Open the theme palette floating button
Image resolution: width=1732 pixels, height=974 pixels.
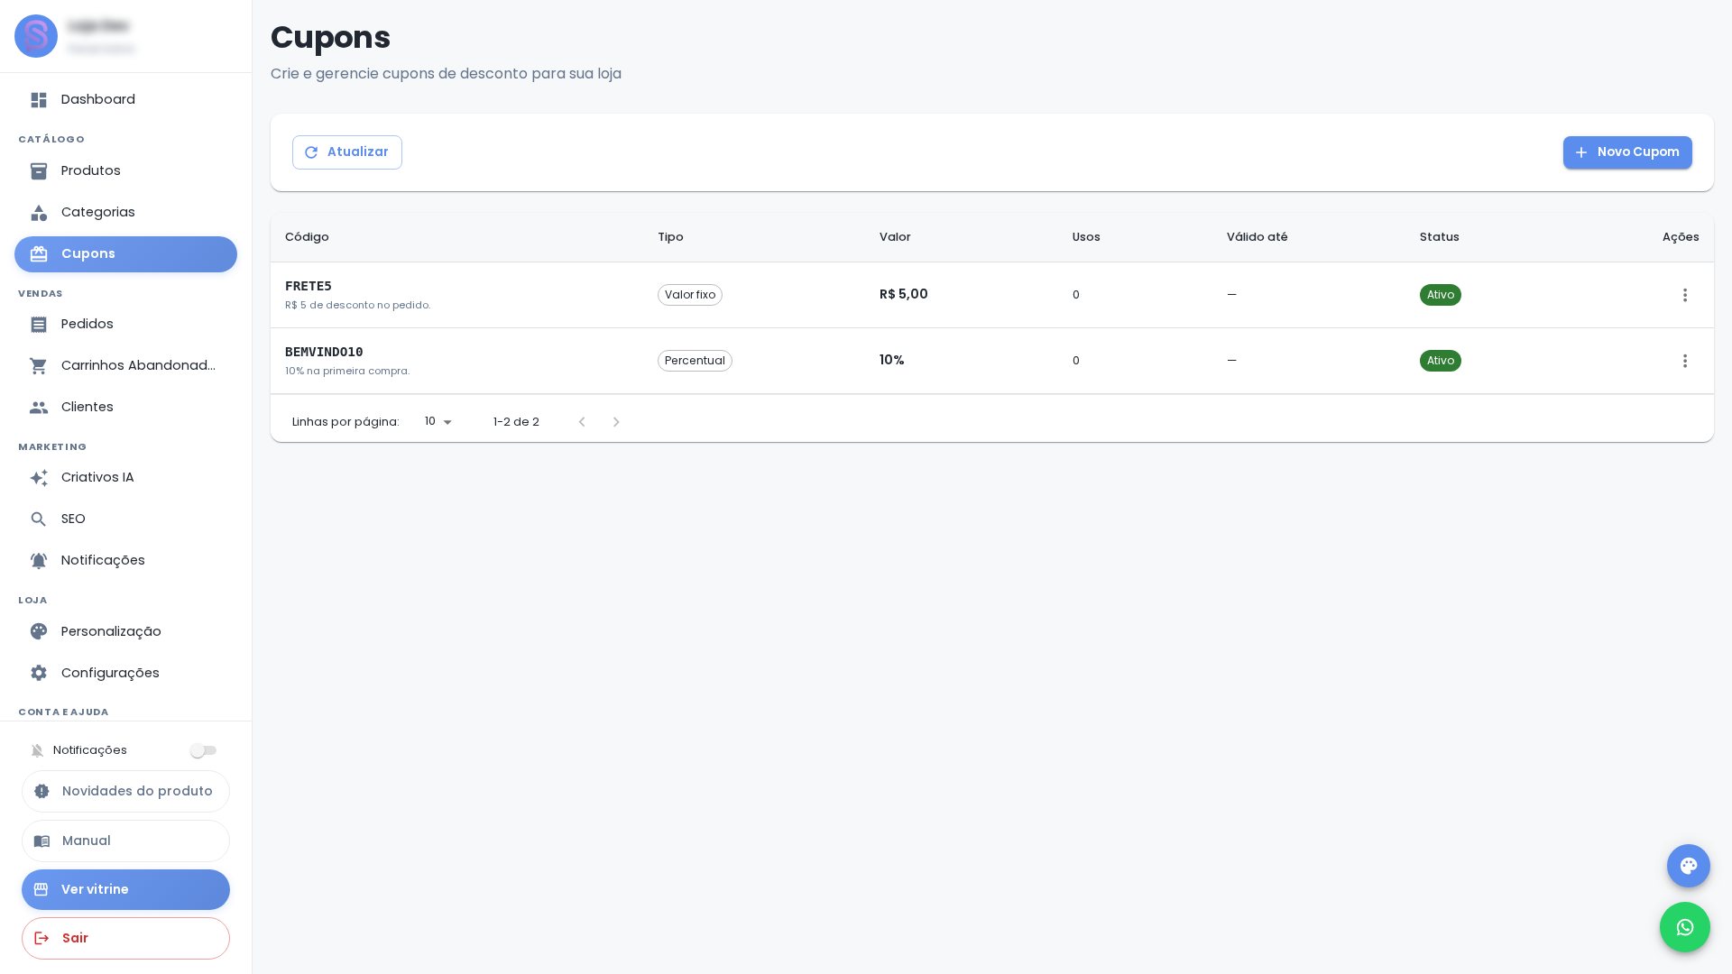point(1688,866)
